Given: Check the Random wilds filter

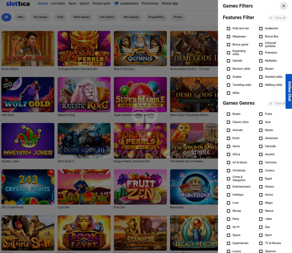Looking at the screenshot, I should click(x=228, y=69).
